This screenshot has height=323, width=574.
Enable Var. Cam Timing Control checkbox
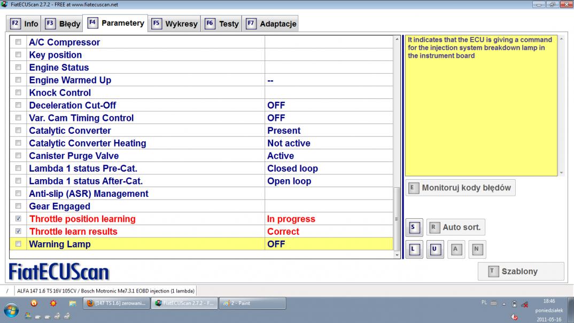18,118
